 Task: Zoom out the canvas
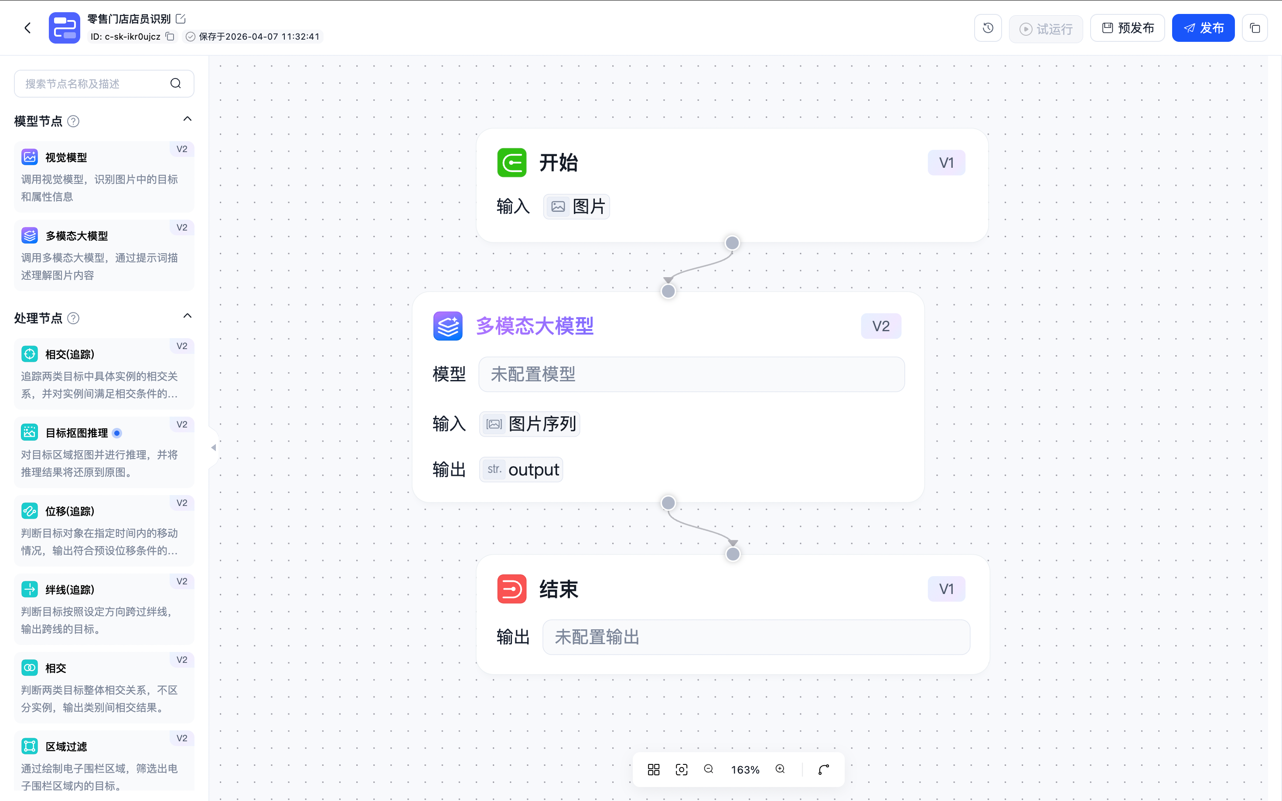(x=709, y=769)
